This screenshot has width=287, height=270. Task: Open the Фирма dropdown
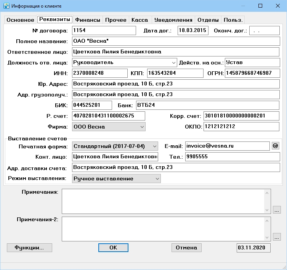point(109,127)
